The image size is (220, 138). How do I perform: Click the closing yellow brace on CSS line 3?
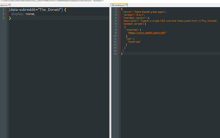(x=10, y=18)
